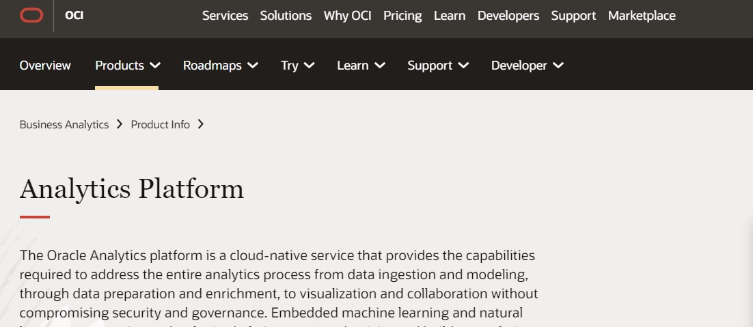The image size is (753, 327).
Task: Open Support in the top navigation bar
Action: click(573, 16)
